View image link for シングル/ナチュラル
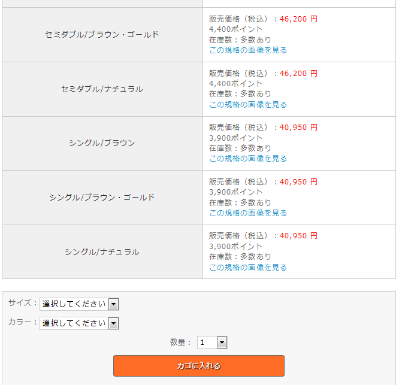The image size is (399, 385). (248, 268)
